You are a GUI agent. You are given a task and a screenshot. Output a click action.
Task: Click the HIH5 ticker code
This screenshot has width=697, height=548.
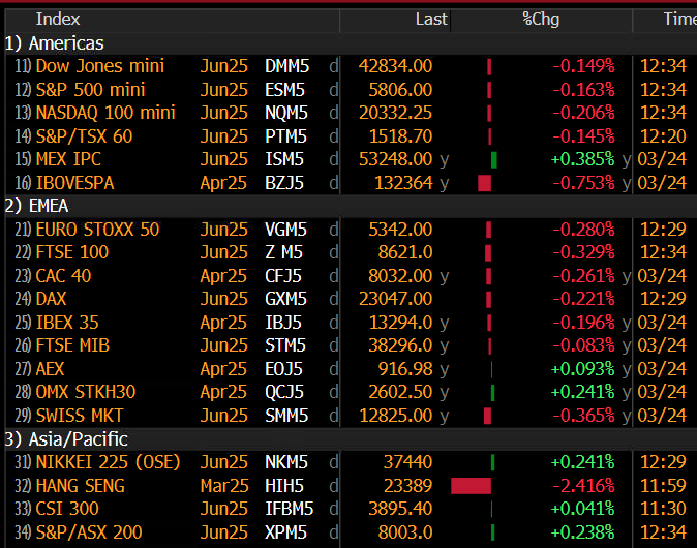284,486
